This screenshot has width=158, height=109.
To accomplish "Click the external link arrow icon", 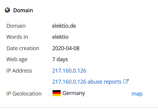I will [126, 82].
